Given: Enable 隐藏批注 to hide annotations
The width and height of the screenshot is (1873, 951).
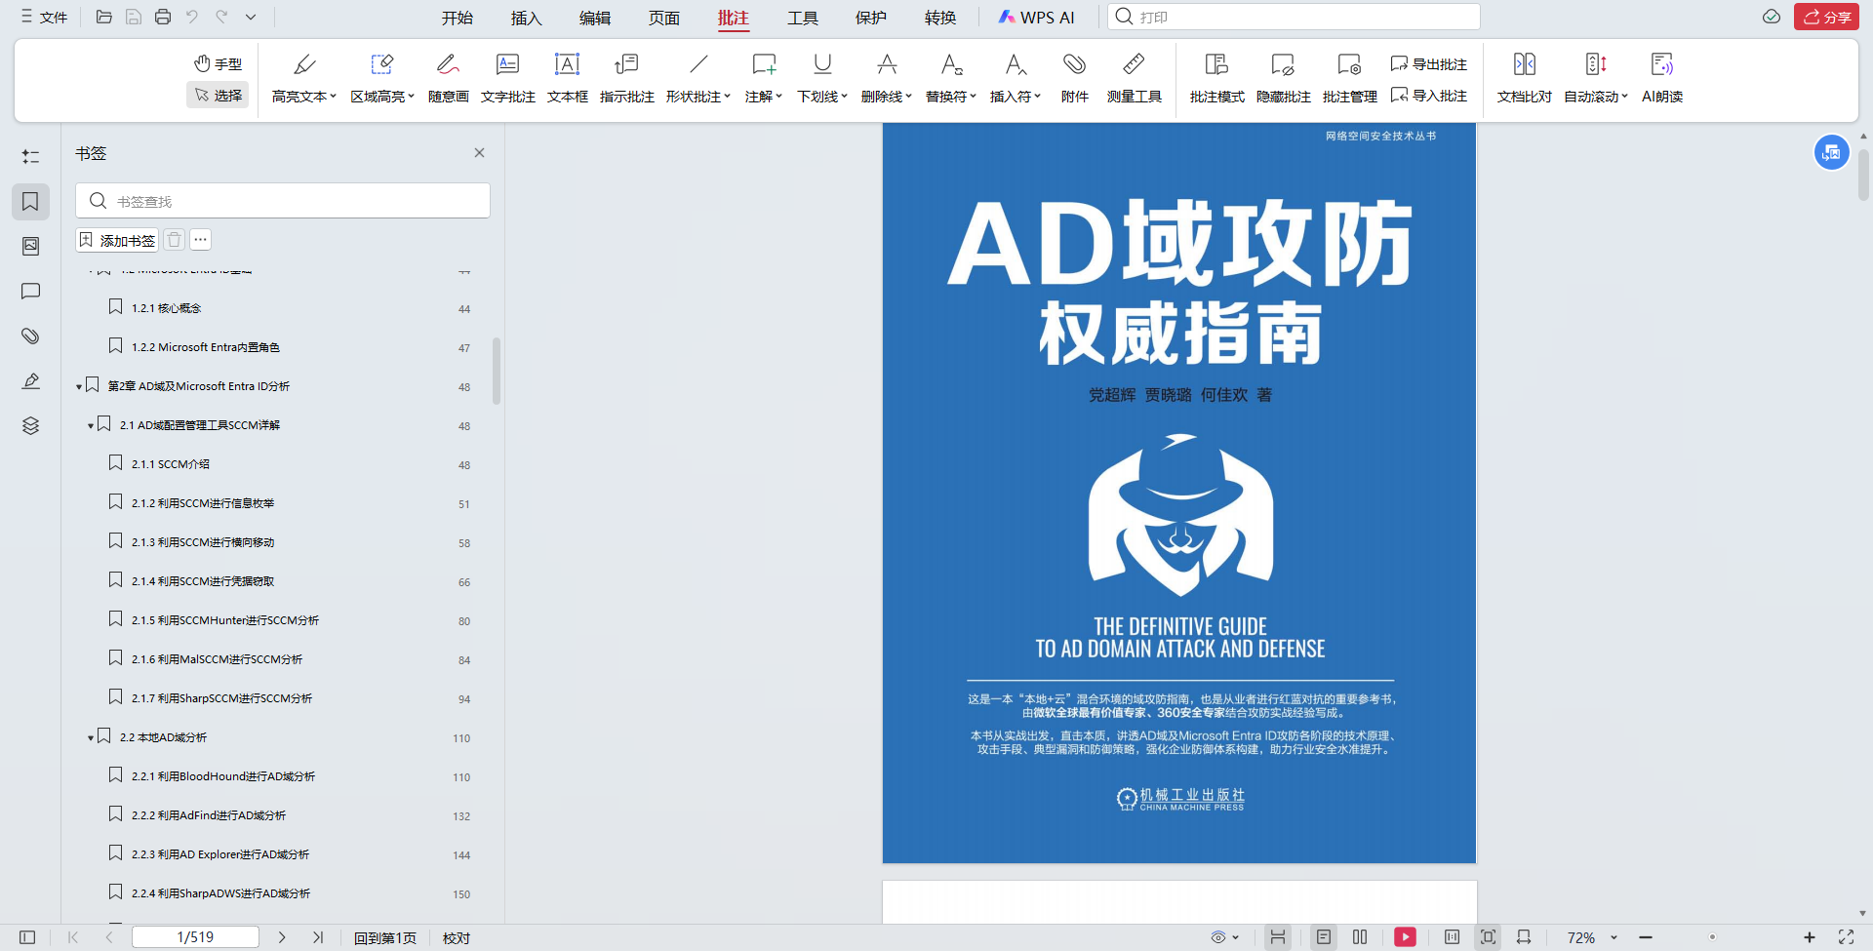Looking at the screenshot, I should [1282, 78].
